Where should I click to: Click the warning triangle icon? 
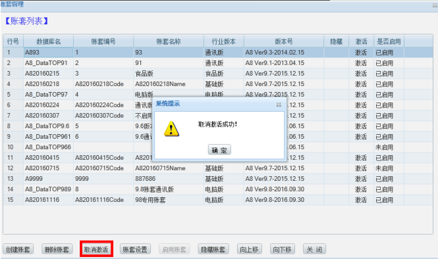tap(171, 129)
